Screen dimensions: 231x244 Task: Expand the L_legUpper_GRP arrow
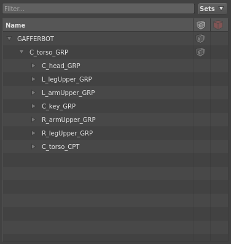point(33,79)
